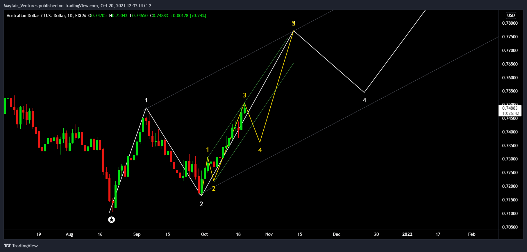The image size is (527, 252).
Task: Click the 0.72000 price axis label
Action: coord(510,186)
